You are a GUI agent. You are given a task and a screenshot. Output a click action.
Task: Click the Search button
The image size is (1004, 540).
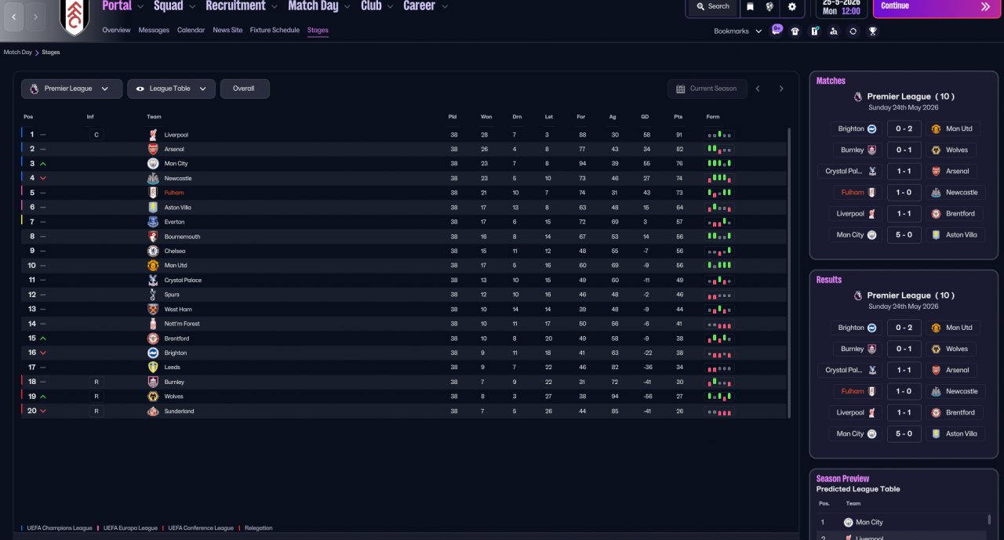pyautogui.click(x=711, y=6)
